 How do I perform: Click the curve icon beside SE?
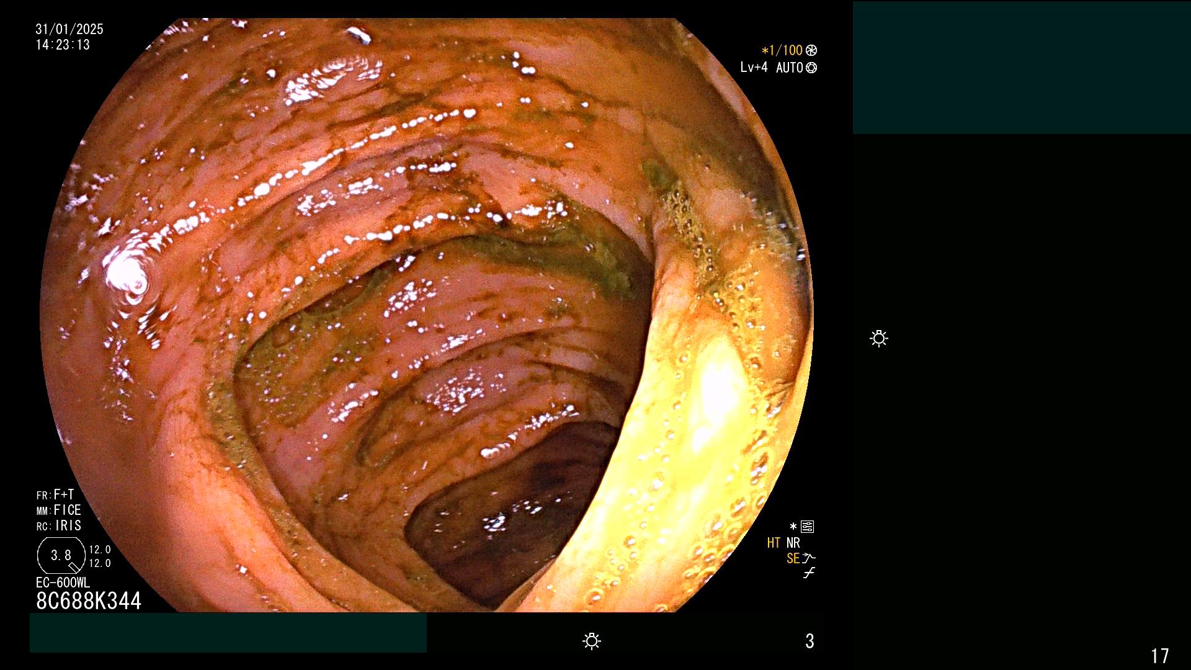pyautogui.click(x=809, y=558)
